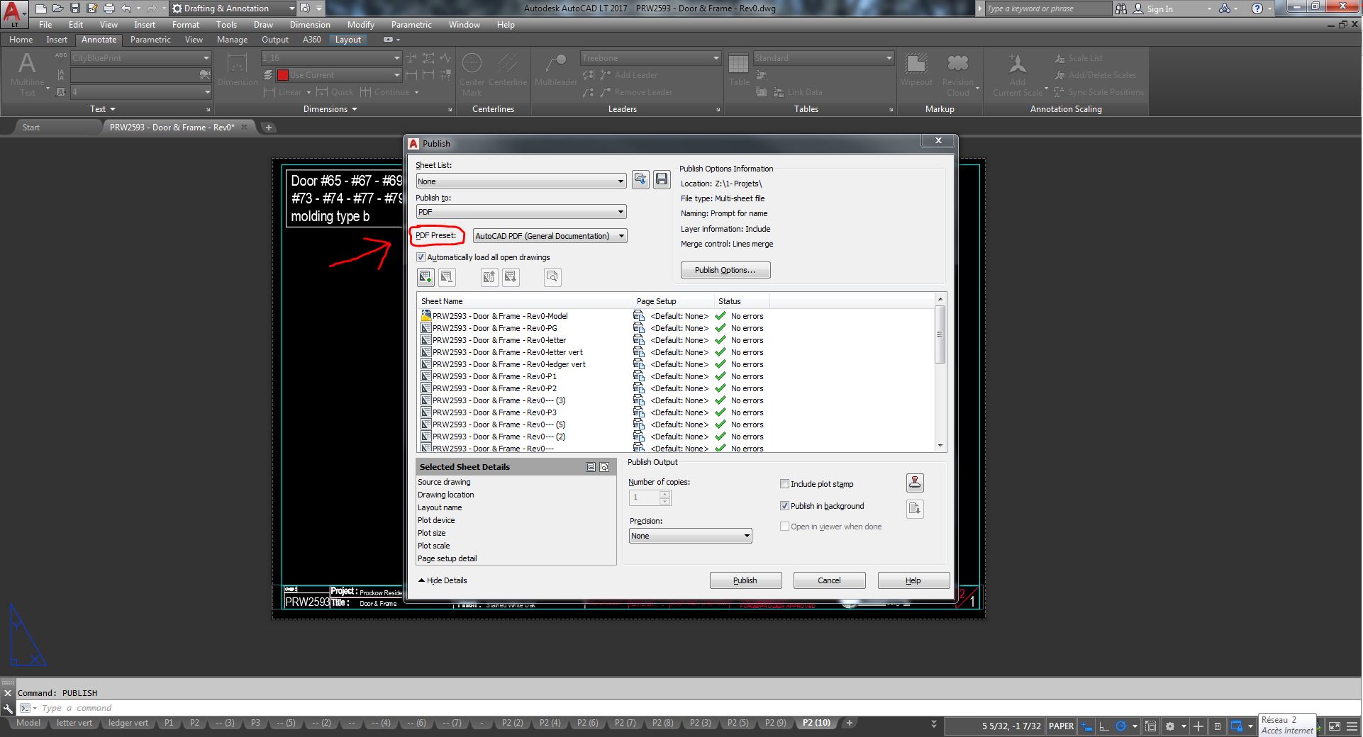Click the Publish Options button

(x=725, y=270)
